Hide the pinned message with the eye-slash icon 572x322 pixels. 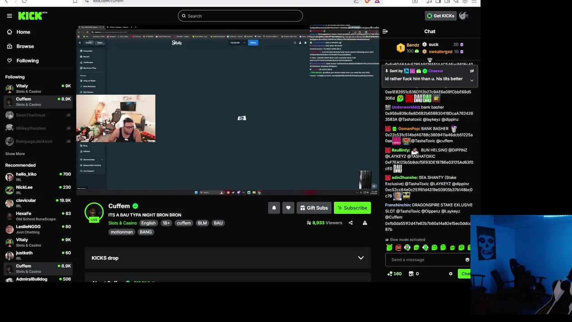[471, 71]
